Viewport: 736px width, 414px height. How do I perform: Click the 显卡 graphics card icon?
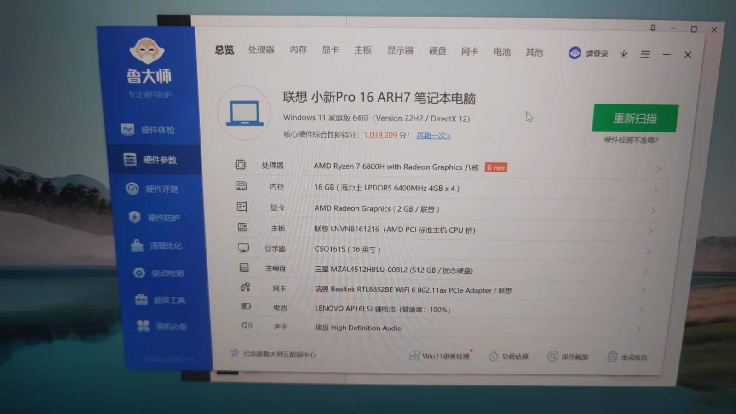[x=242, y=207]
